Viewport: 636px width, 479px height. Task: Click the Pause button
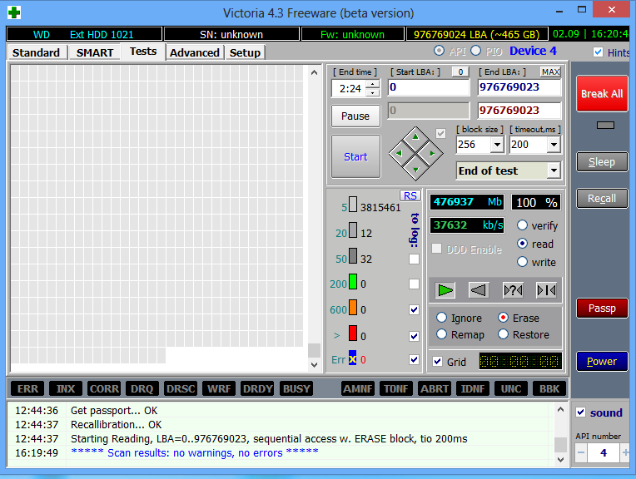pos(355,116)
